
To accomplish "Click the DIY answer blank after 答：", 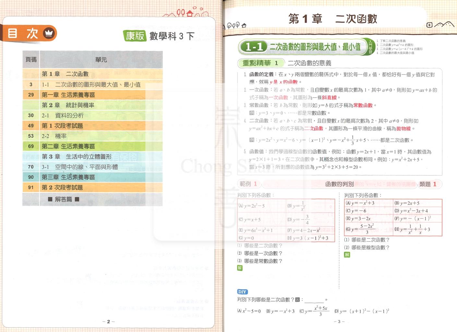I will point(314,300).
